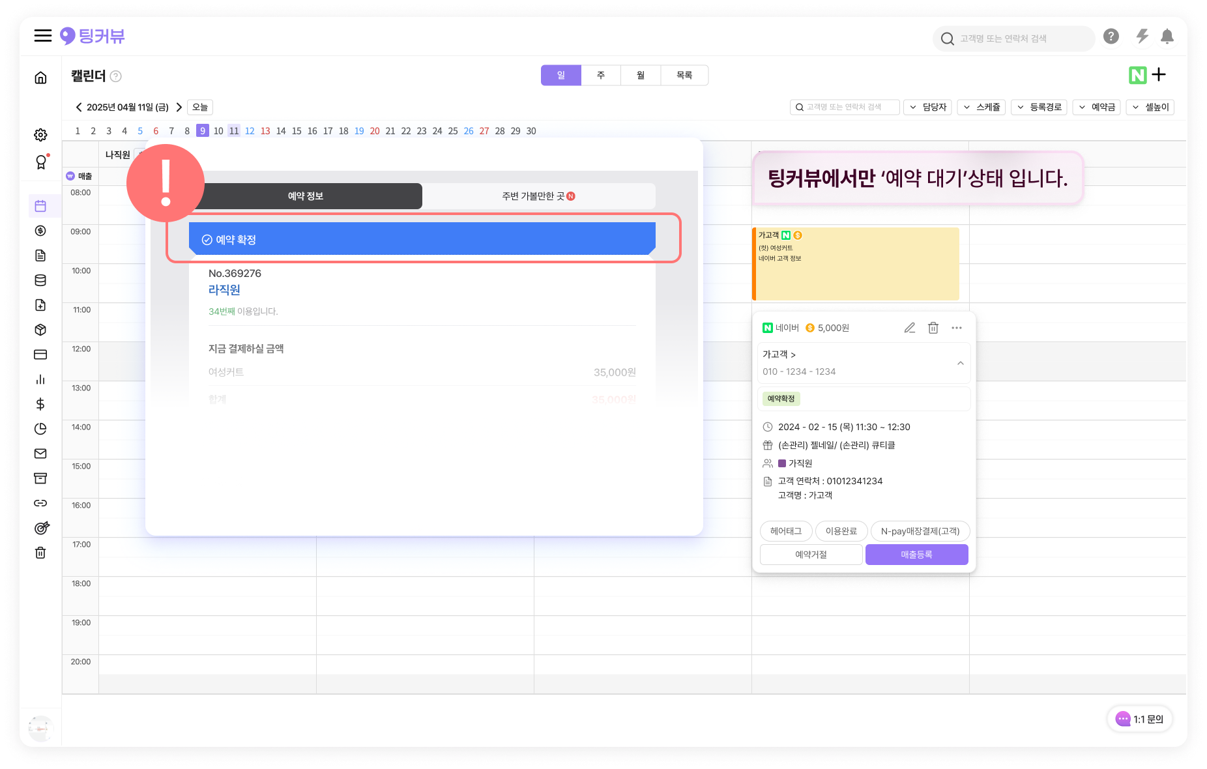Screen dimensions: 1207x769
Task: Open the mail envelope sidebar icon
Action: tap(40, 454)
